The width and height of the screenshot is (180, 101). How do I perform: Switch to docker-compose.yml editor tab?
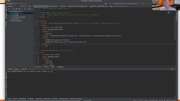point(41,6)
